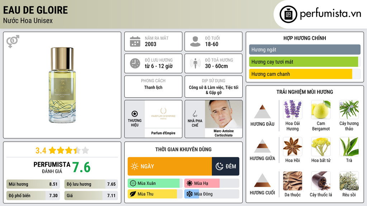Click the sillage value 30 - 60cm
The width and height of the screenshot is (367, 206).
pyautogui.click(x=216, y=66)
